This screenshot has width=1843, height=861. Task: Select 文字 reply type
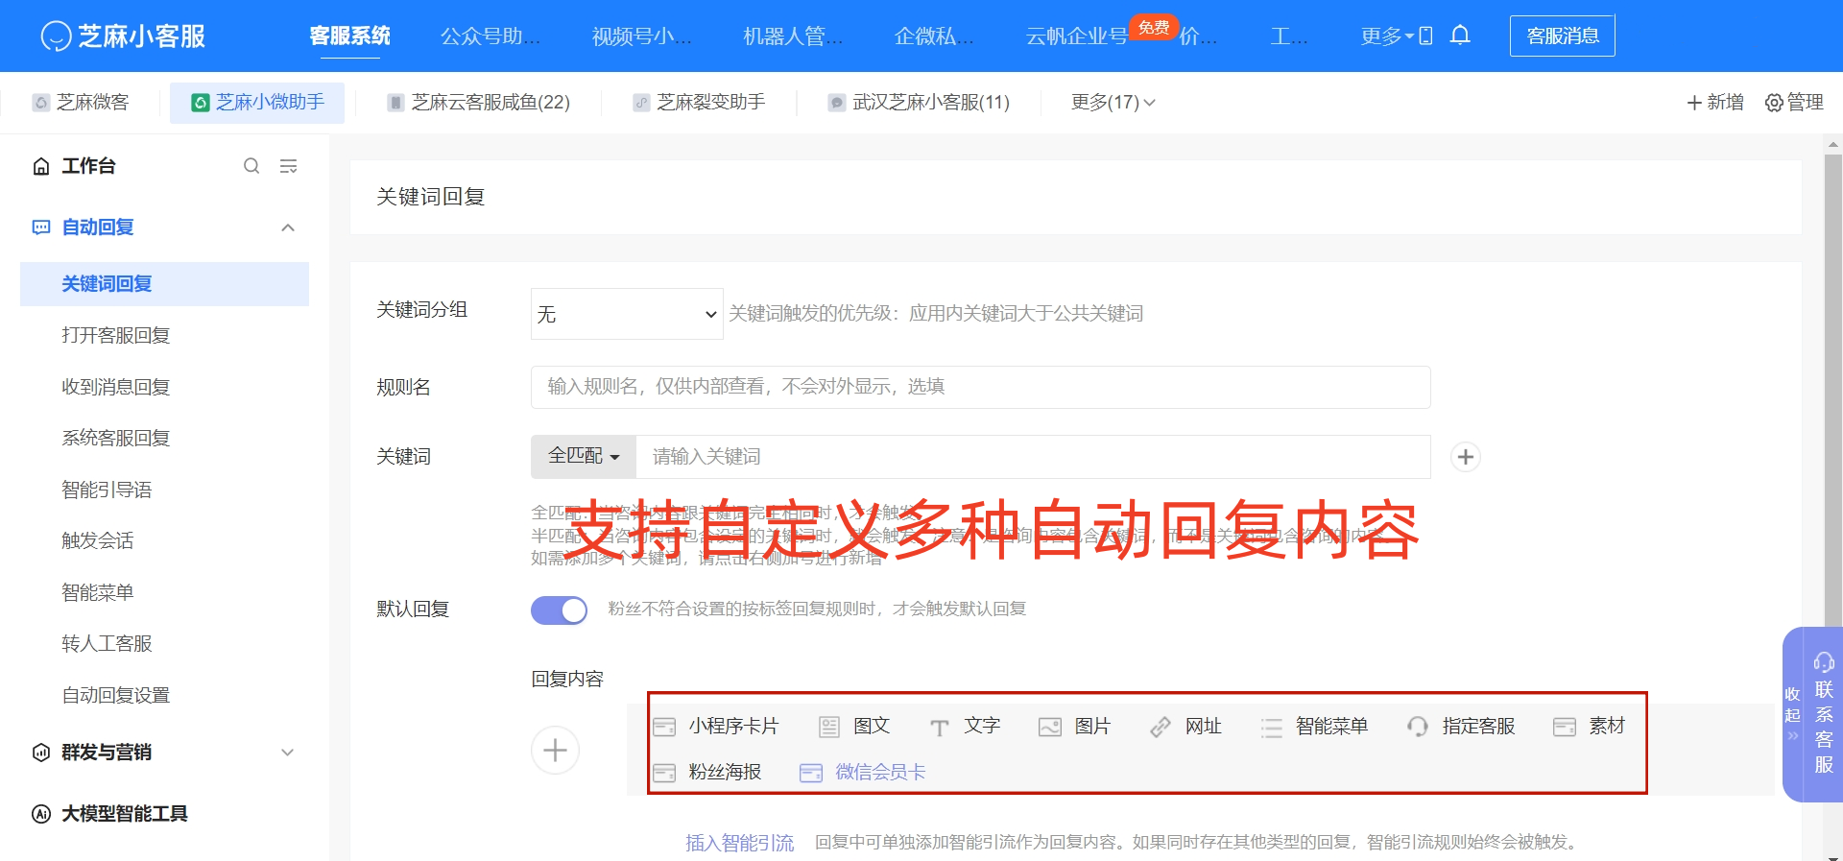pyautogui.click(x=965, y=727)
